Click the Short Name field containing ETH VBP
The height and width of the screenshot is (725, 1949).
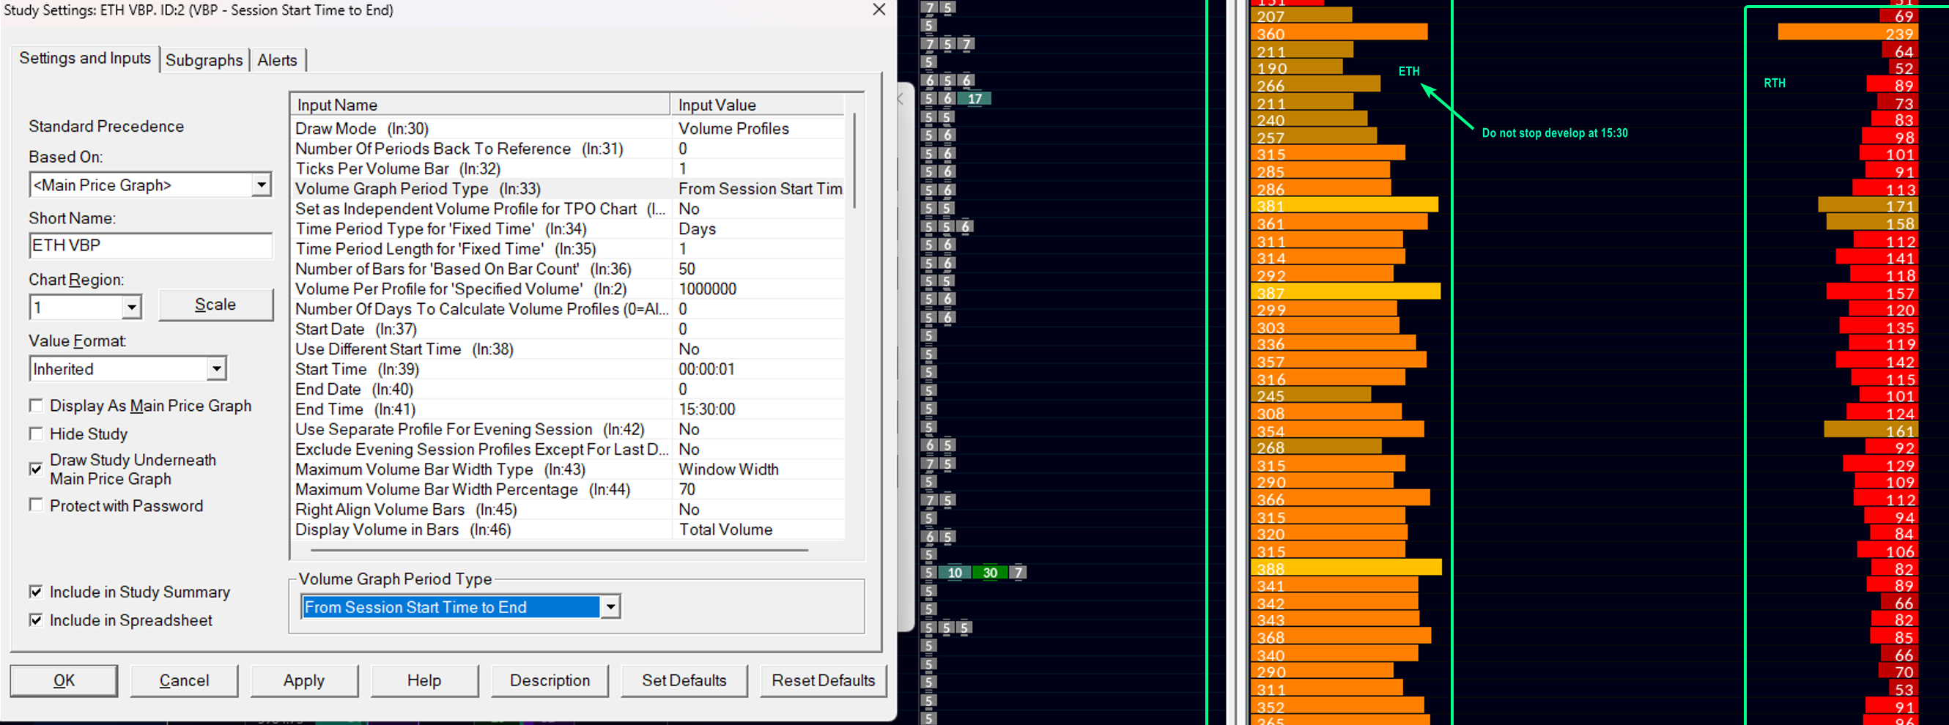[x=150, y=246]
